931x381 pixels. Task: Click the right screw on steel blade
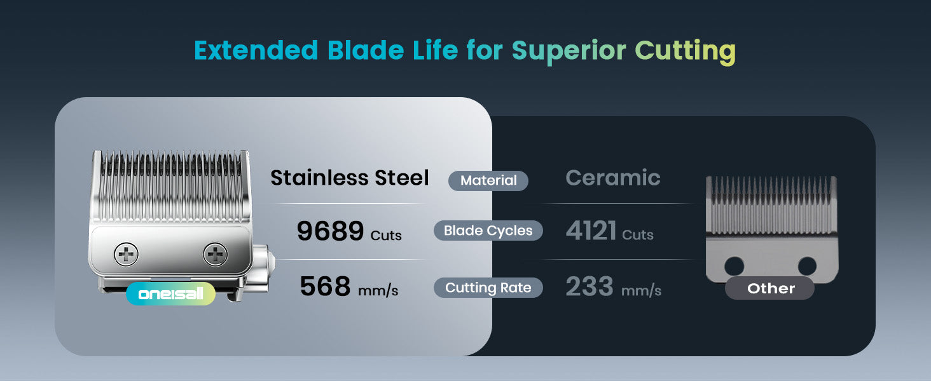coord(216,255)
